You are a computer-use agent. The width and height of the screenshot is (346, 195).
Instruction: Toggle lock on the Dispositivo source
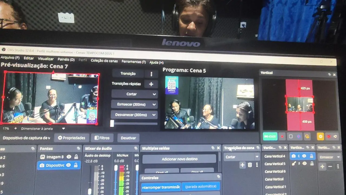(x=76, y=165)
